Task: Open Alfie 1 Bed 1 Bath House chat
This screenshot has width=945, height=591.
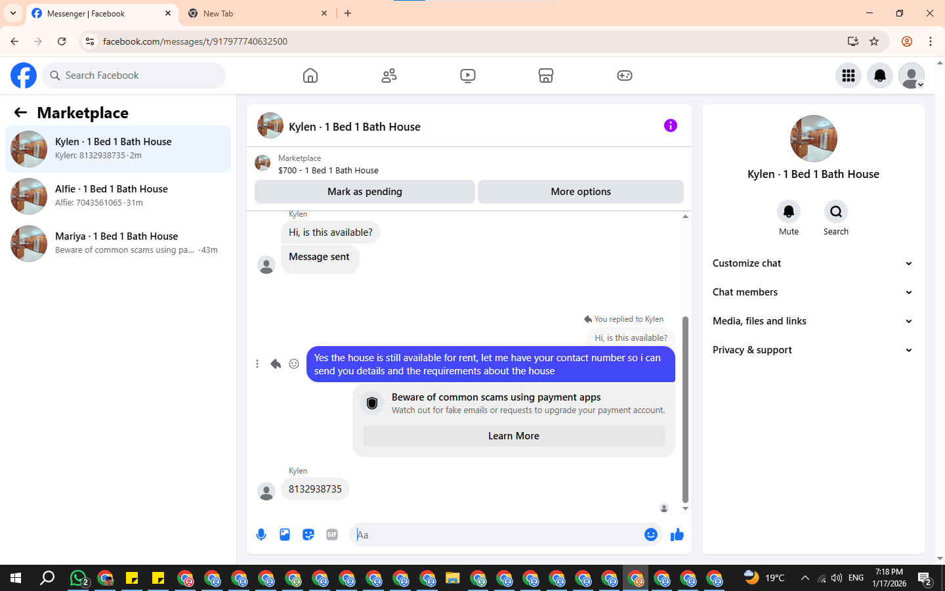Action: (118, 196)
